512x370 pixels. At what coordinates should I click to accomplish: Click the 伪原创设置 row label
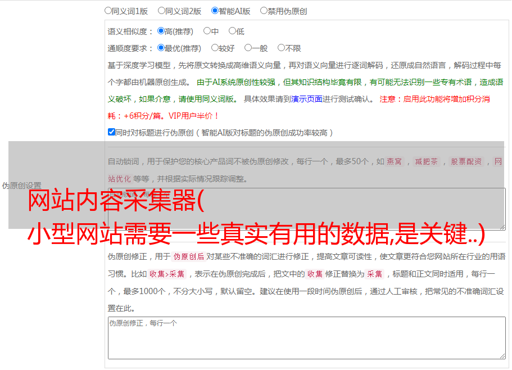click(21, 186)
